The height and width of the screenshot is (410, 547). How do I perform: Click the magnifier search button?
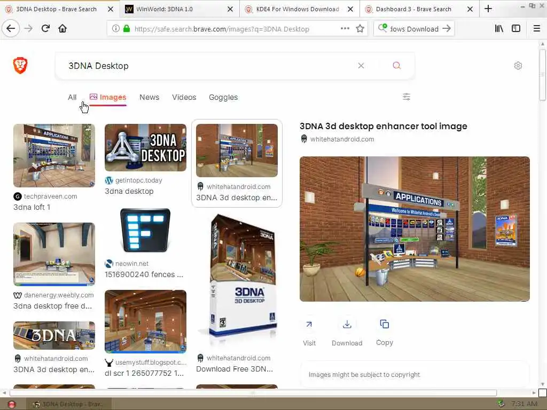coord(397,66)
